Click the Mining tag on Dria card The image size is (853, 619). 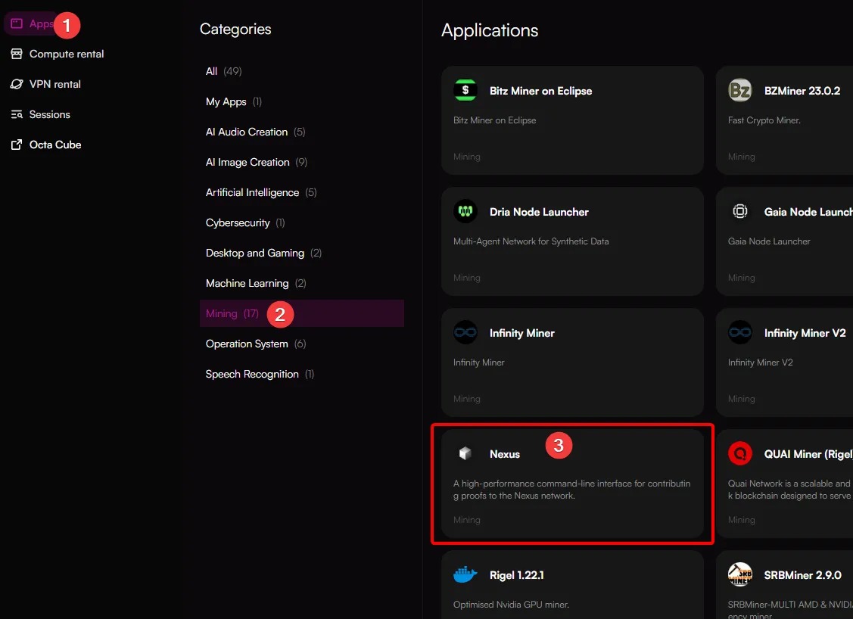coord(467,278)
